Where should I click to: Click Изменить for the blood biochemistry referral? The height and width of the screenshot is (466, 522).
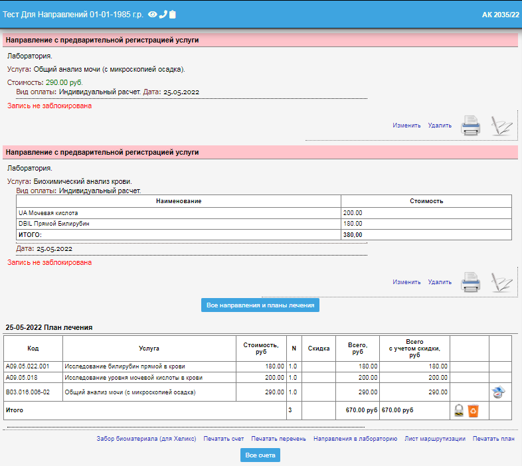tap(406, 282)
